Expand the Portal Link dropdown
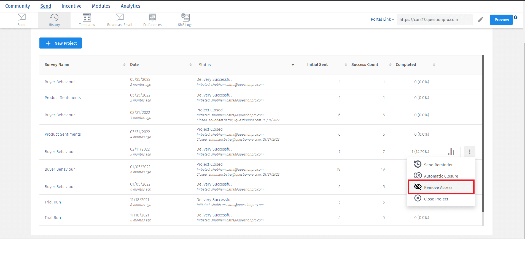525x268 pixels. pos(382,20)
